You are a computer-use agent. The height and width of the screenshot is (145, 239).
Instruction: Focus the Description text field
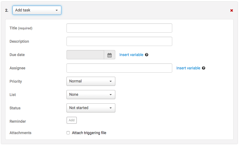point(119,41)
